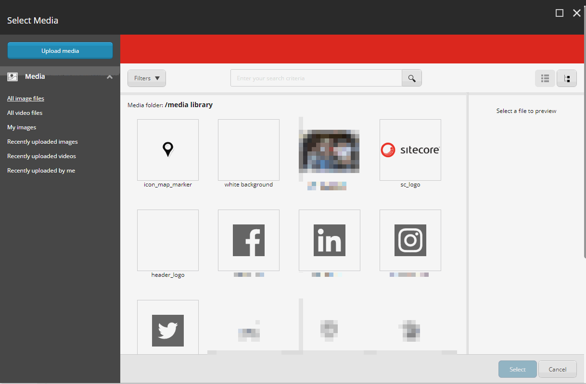The width and height of the screenshot is (586, 384).
Task: Switch to tree view layout
Action: [566, 78]
